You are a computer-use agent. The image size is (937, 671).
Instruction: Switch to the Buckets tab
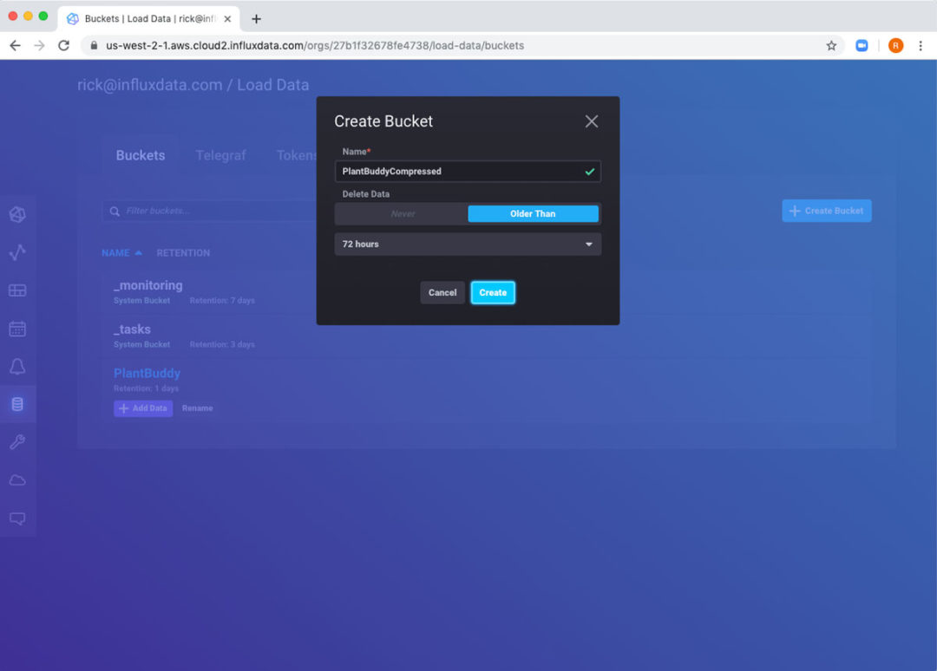click(x=141, y=155)
